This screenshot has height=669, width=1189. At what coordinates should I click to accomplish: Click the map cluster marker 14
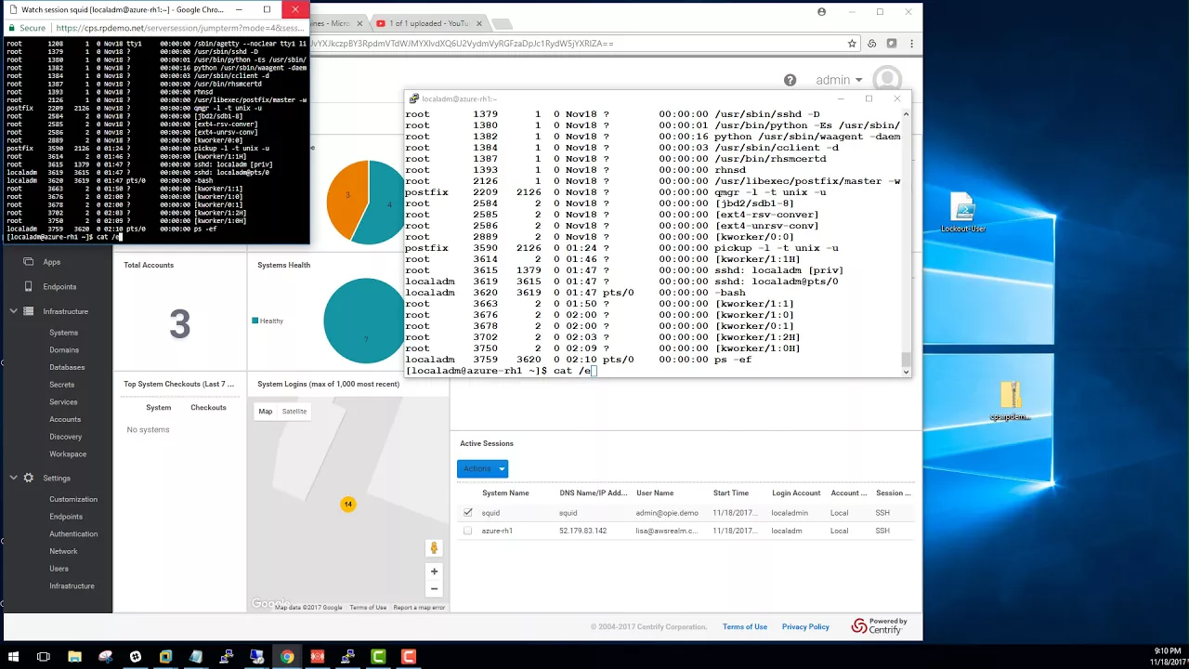(x=347, y=505)
